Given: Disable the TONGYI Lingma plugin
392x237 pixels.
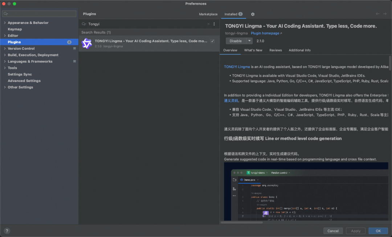Looking at the screenshot, I should [236, 41].
